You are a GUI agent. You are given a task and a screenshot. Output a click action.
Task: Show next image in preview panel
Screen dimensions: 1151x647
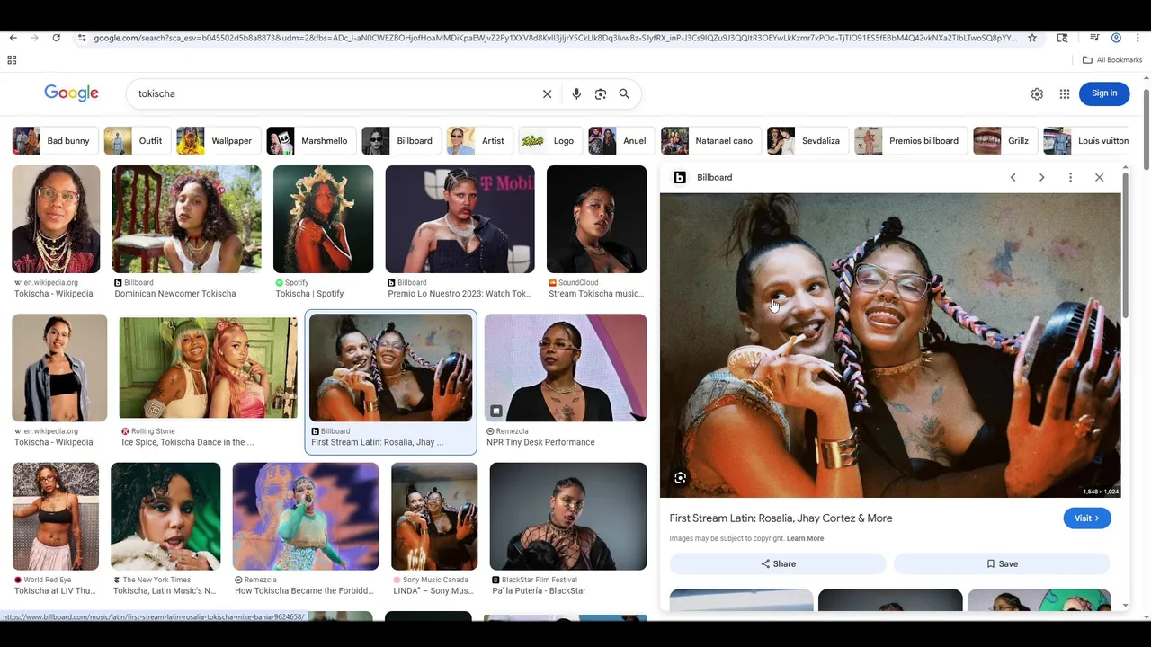point(1041,178)
